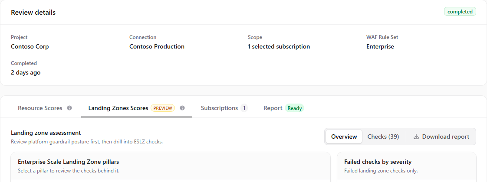The height and width of the screenshot is (182, 487).
Task: Click download icon in Download report button
Action: (416, 137)
